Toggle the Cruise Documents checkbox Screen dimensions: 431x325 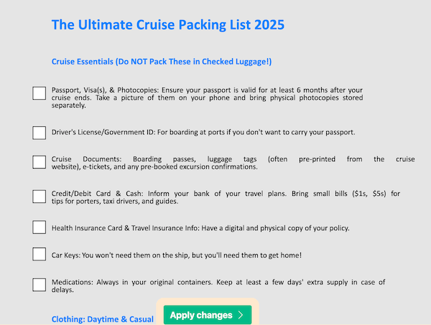[39, 162]
